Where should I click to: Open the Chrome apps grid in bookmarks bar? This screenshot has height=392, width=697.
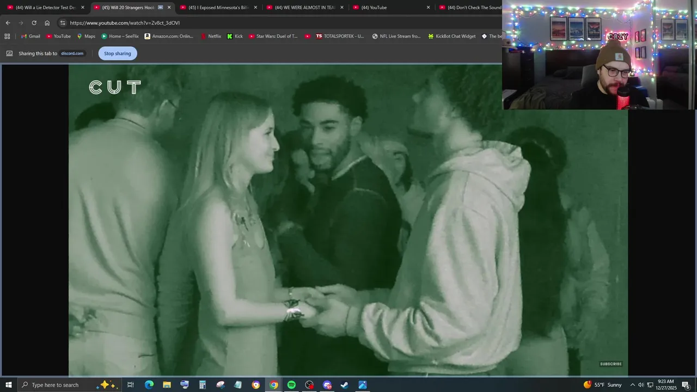pos(7,36)
